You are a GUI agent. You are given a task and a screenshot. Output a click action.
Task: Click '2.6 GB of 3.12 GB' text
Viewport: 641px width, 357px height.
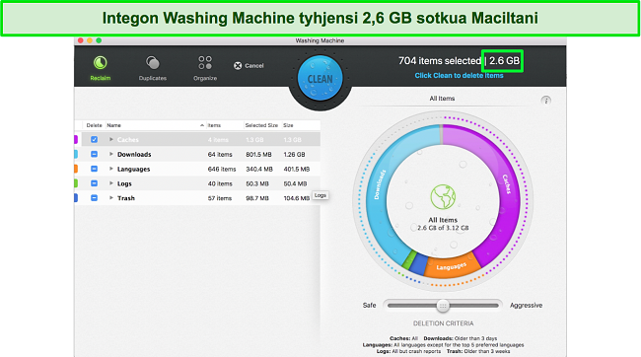(443, 228)
